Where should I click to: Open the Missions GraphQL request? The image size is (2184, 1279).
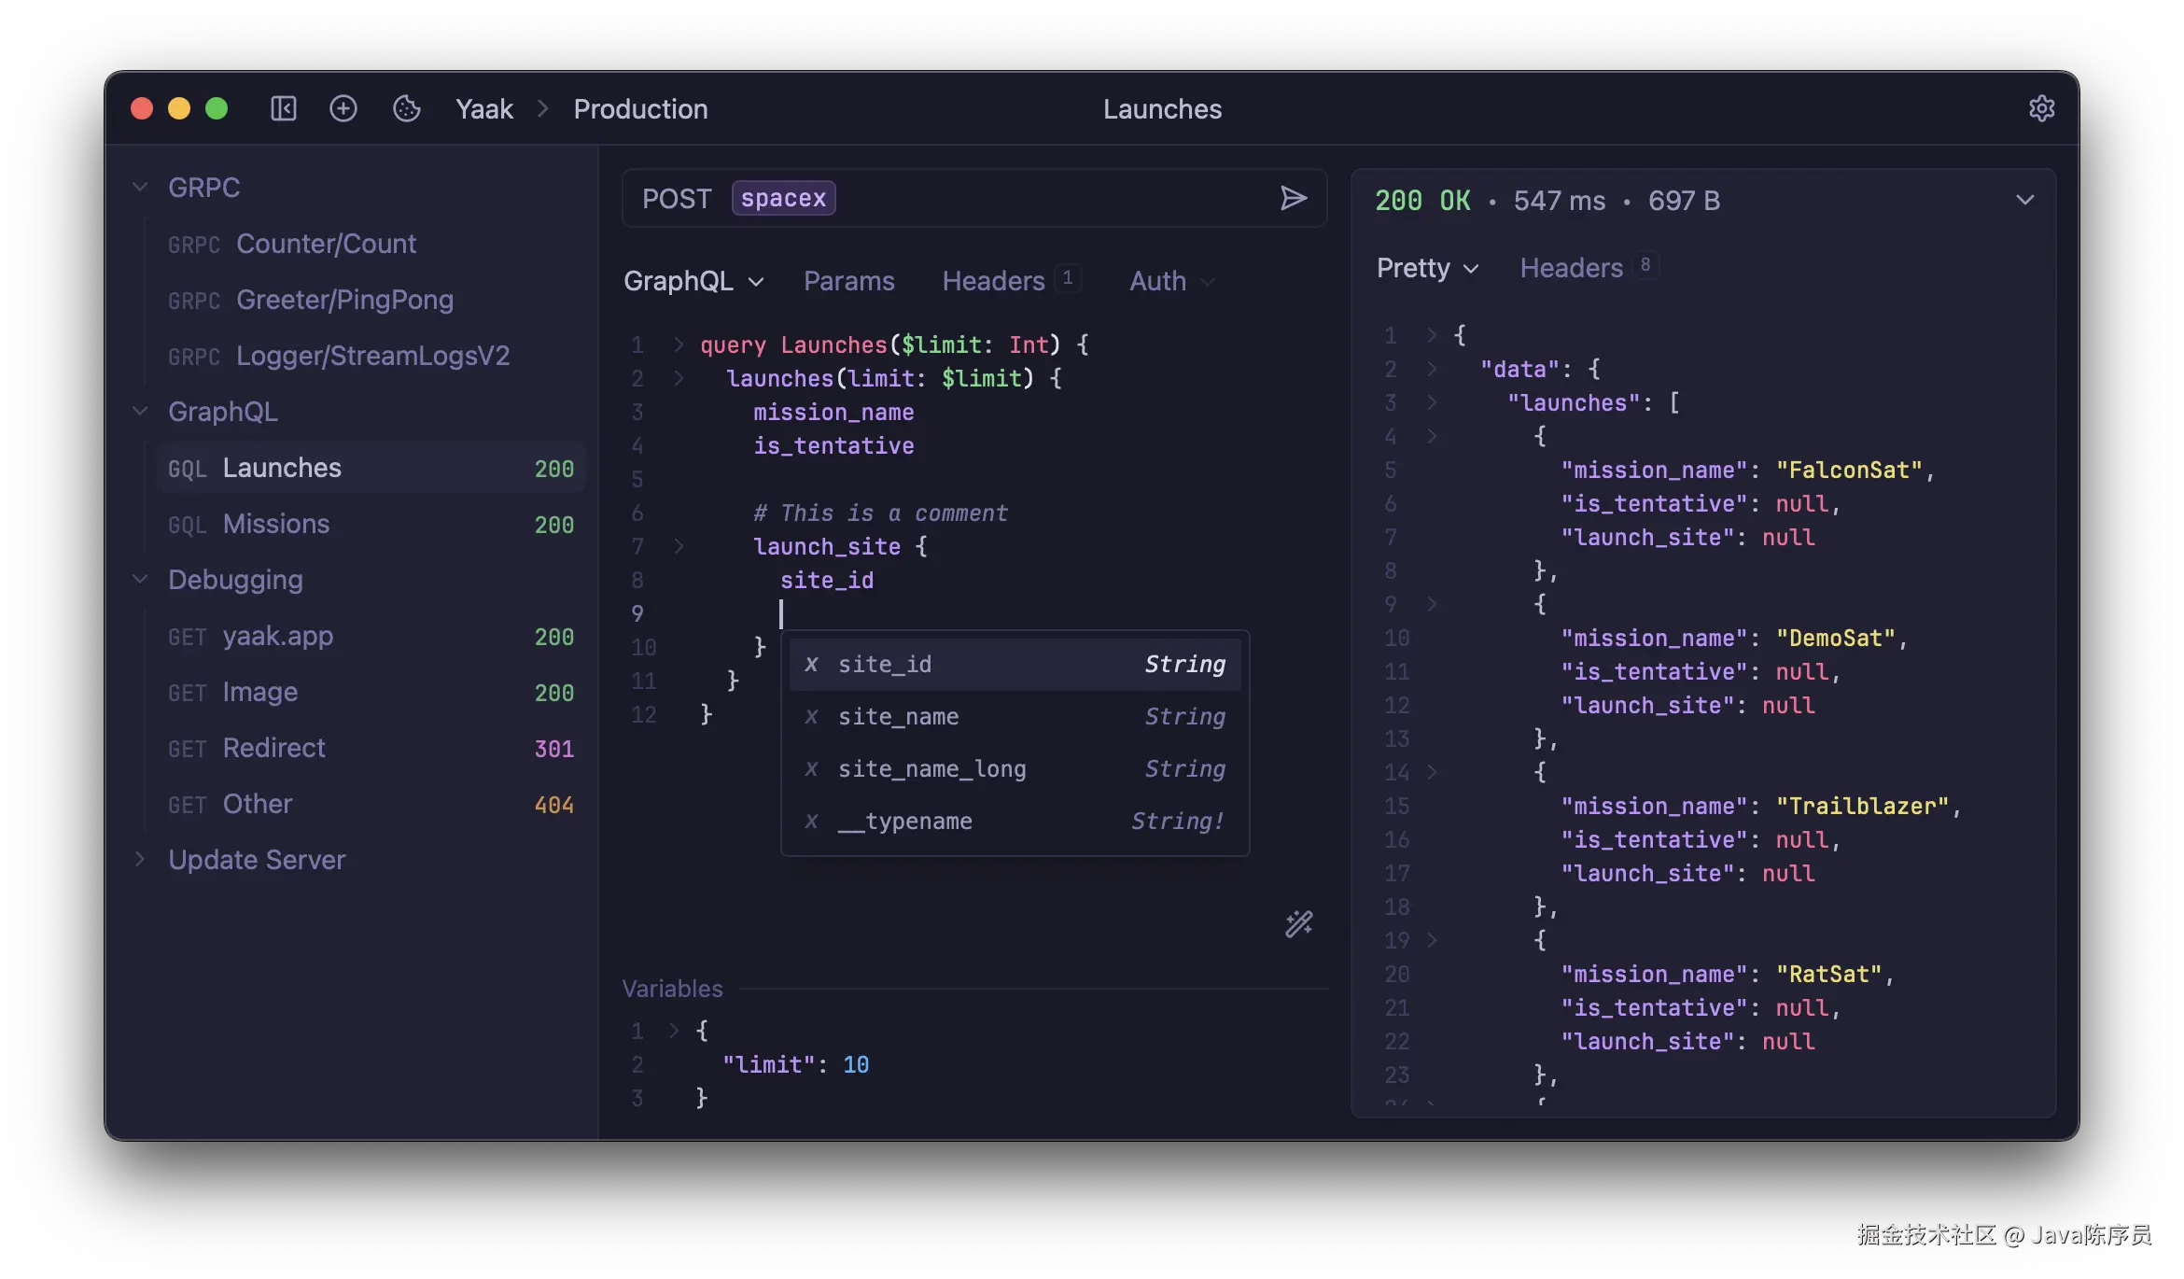point(276,525)
